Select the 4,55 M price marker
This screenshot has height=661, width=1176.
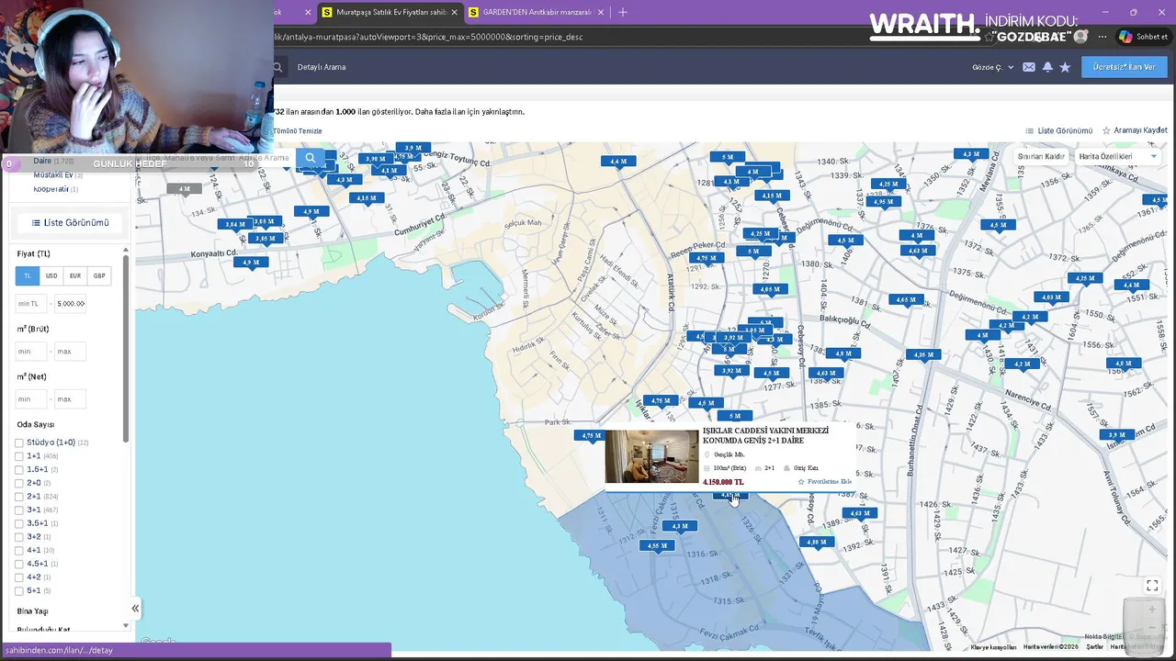657,545
